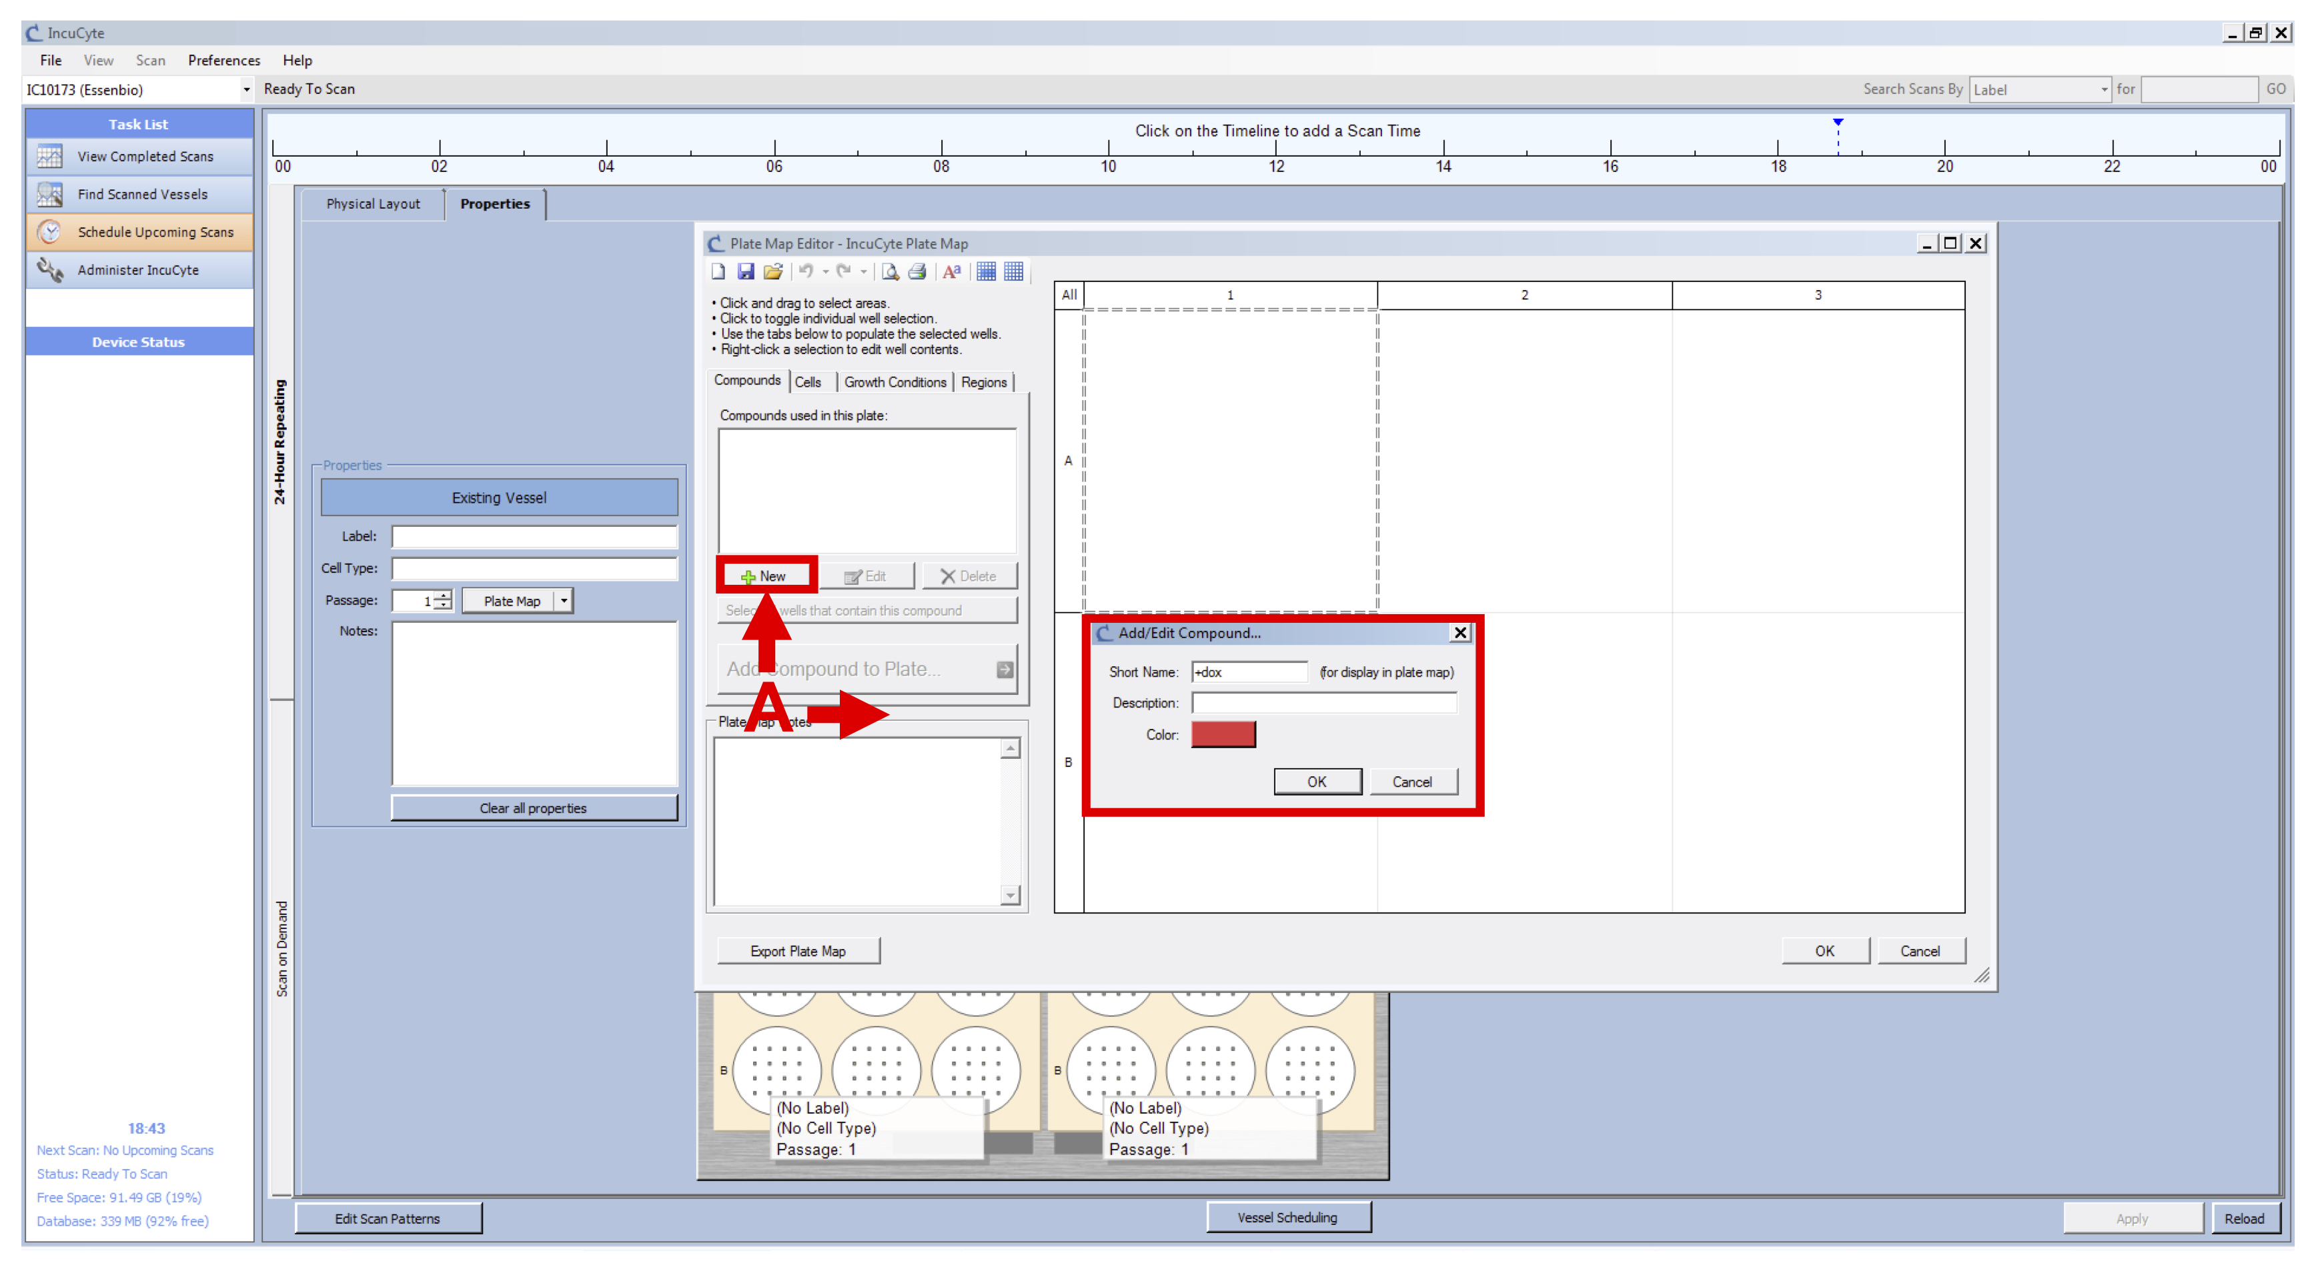Open the File menu
The height and width of the screenshot is (1261, 2316).
tap(51, 60)
